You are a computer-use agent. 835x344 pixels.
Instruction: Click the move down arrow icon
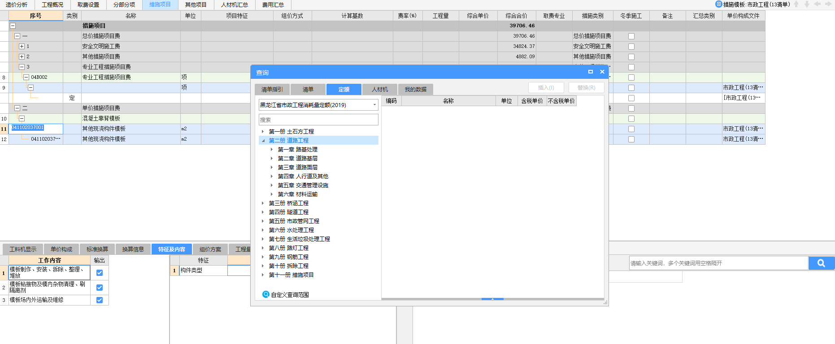[x=807, y=4]
